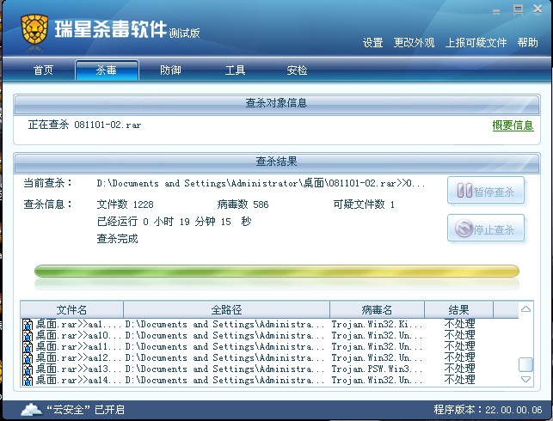Screen dimensions: 553x421
Task: Click the 程序版本 22.00.00.06 text
Action: tap(488, 410)
